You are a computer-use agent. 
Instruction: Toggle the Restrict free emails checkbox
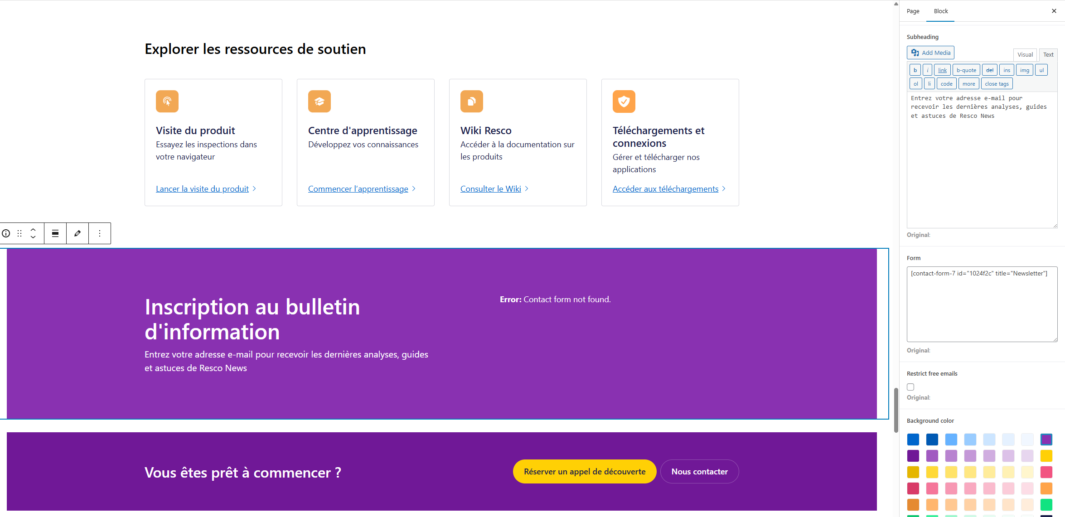[x=910, y=387]
